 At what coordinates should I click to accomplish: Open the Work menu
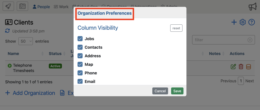[61, 7]
